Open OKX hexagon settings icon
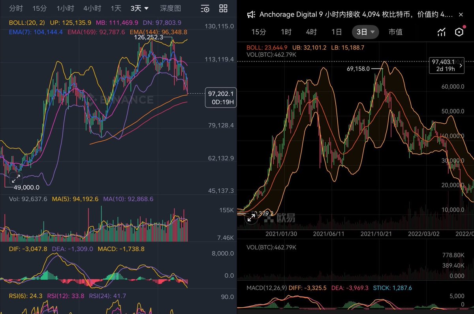 [459, 32]
